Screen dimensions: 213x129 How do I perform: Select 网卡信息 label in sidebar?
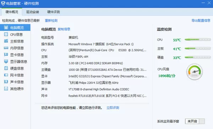coord(17,75)
